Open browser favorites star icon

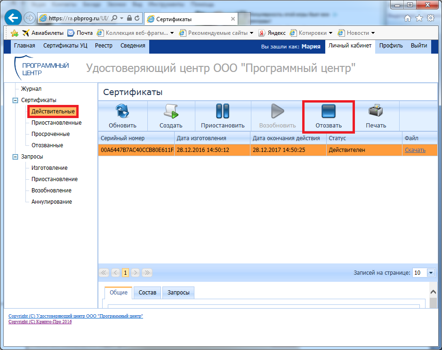[418, 18]
